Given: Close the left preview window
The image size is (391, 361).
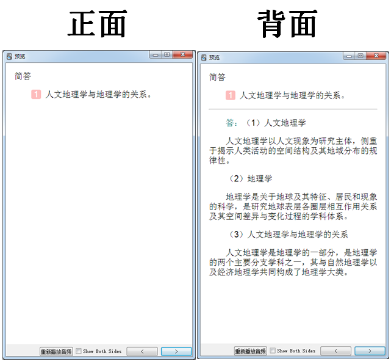Looking at the screenshot, I should [x=183, y=55].
